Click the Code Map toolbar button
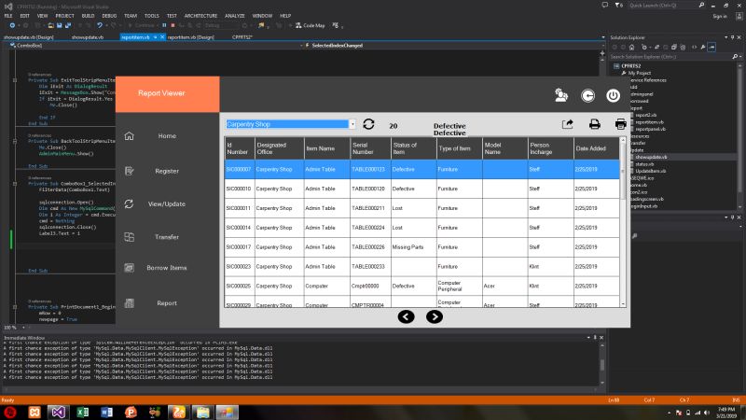This screenshot has width=746, height=420. [x=310, y=25]
